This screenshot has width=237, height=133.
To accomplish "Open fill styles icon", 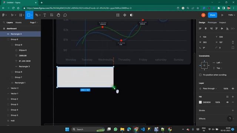I will point(227,97).
